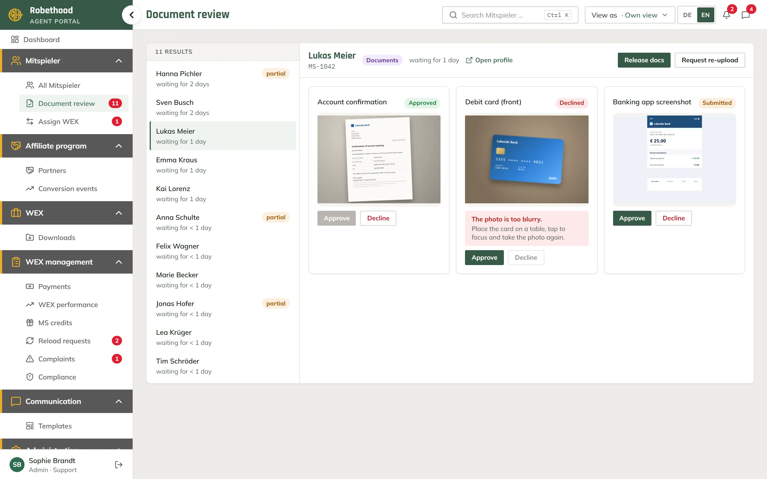Open the notifications bell
Viewport: 767px width, 479px height.
click(x=727, y=15)
